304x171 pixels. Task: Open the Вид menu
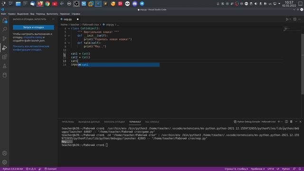click(x=32, y=14)
